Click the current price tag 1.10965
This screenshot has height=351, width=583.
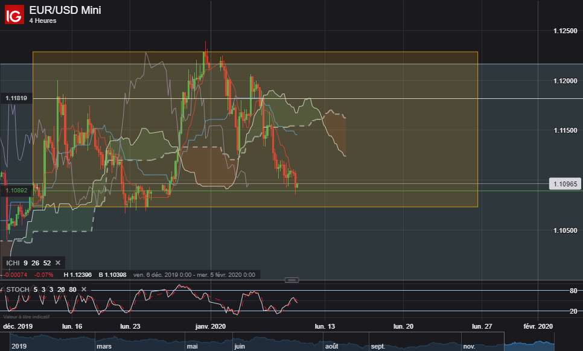point(565,184)
